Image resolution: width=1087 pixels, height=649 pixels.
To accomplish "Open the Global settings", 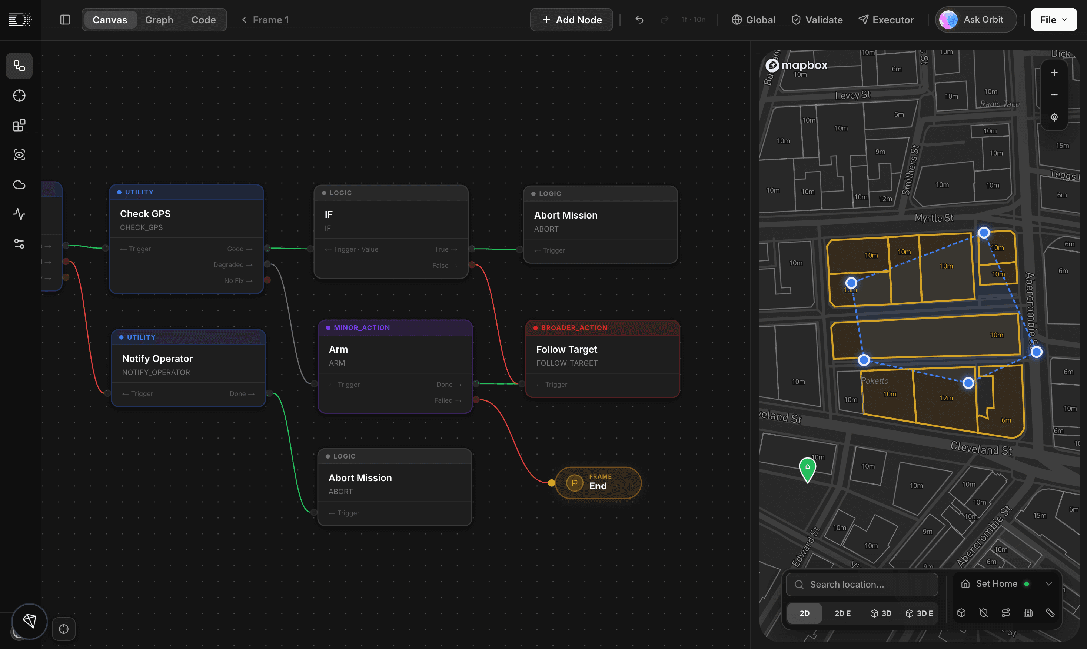I will point(754,20).
